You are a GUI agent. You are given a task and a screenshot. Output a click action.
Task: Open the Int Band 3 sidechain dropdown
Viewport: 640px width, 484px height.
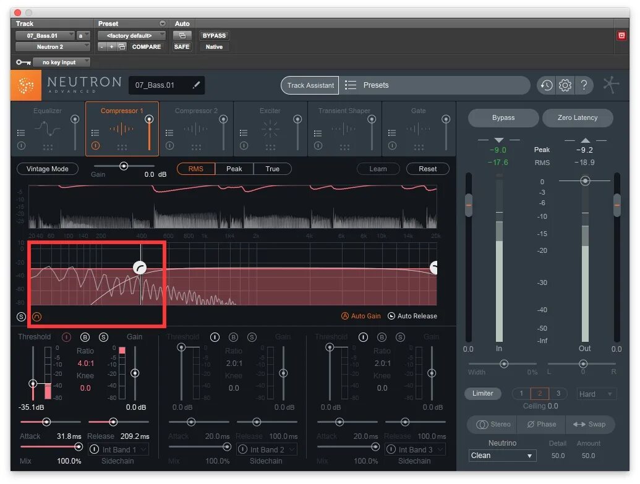point(415,449)
